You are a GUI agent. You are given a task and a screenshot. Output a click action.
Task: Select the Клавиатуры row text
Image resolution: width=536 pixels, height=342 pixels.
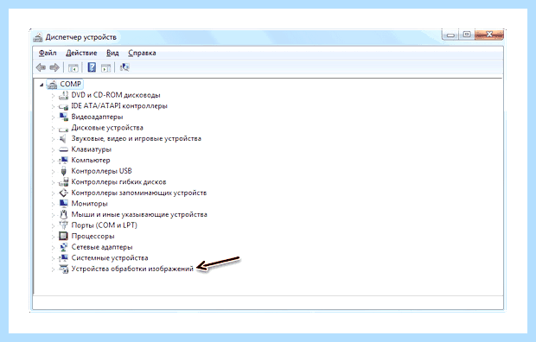point(92,149)
